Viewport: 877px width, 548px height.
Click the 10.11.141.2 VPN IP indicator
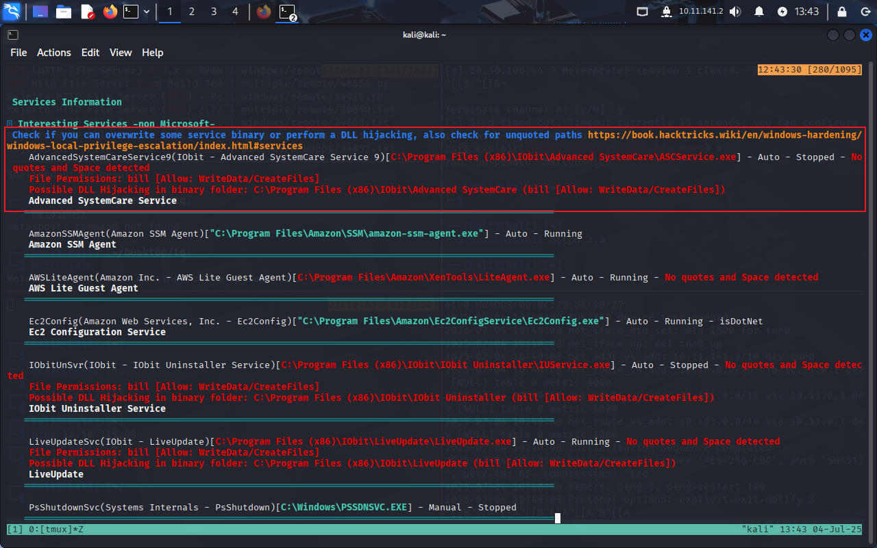pos(700,12)
